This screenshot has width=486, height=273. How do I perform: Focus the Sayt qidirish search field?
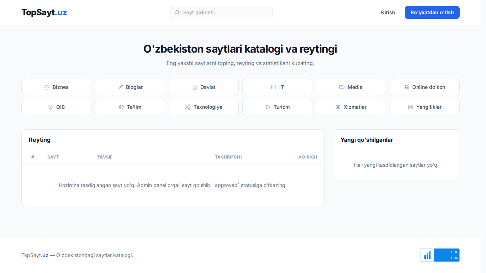[x=221, y=12]
